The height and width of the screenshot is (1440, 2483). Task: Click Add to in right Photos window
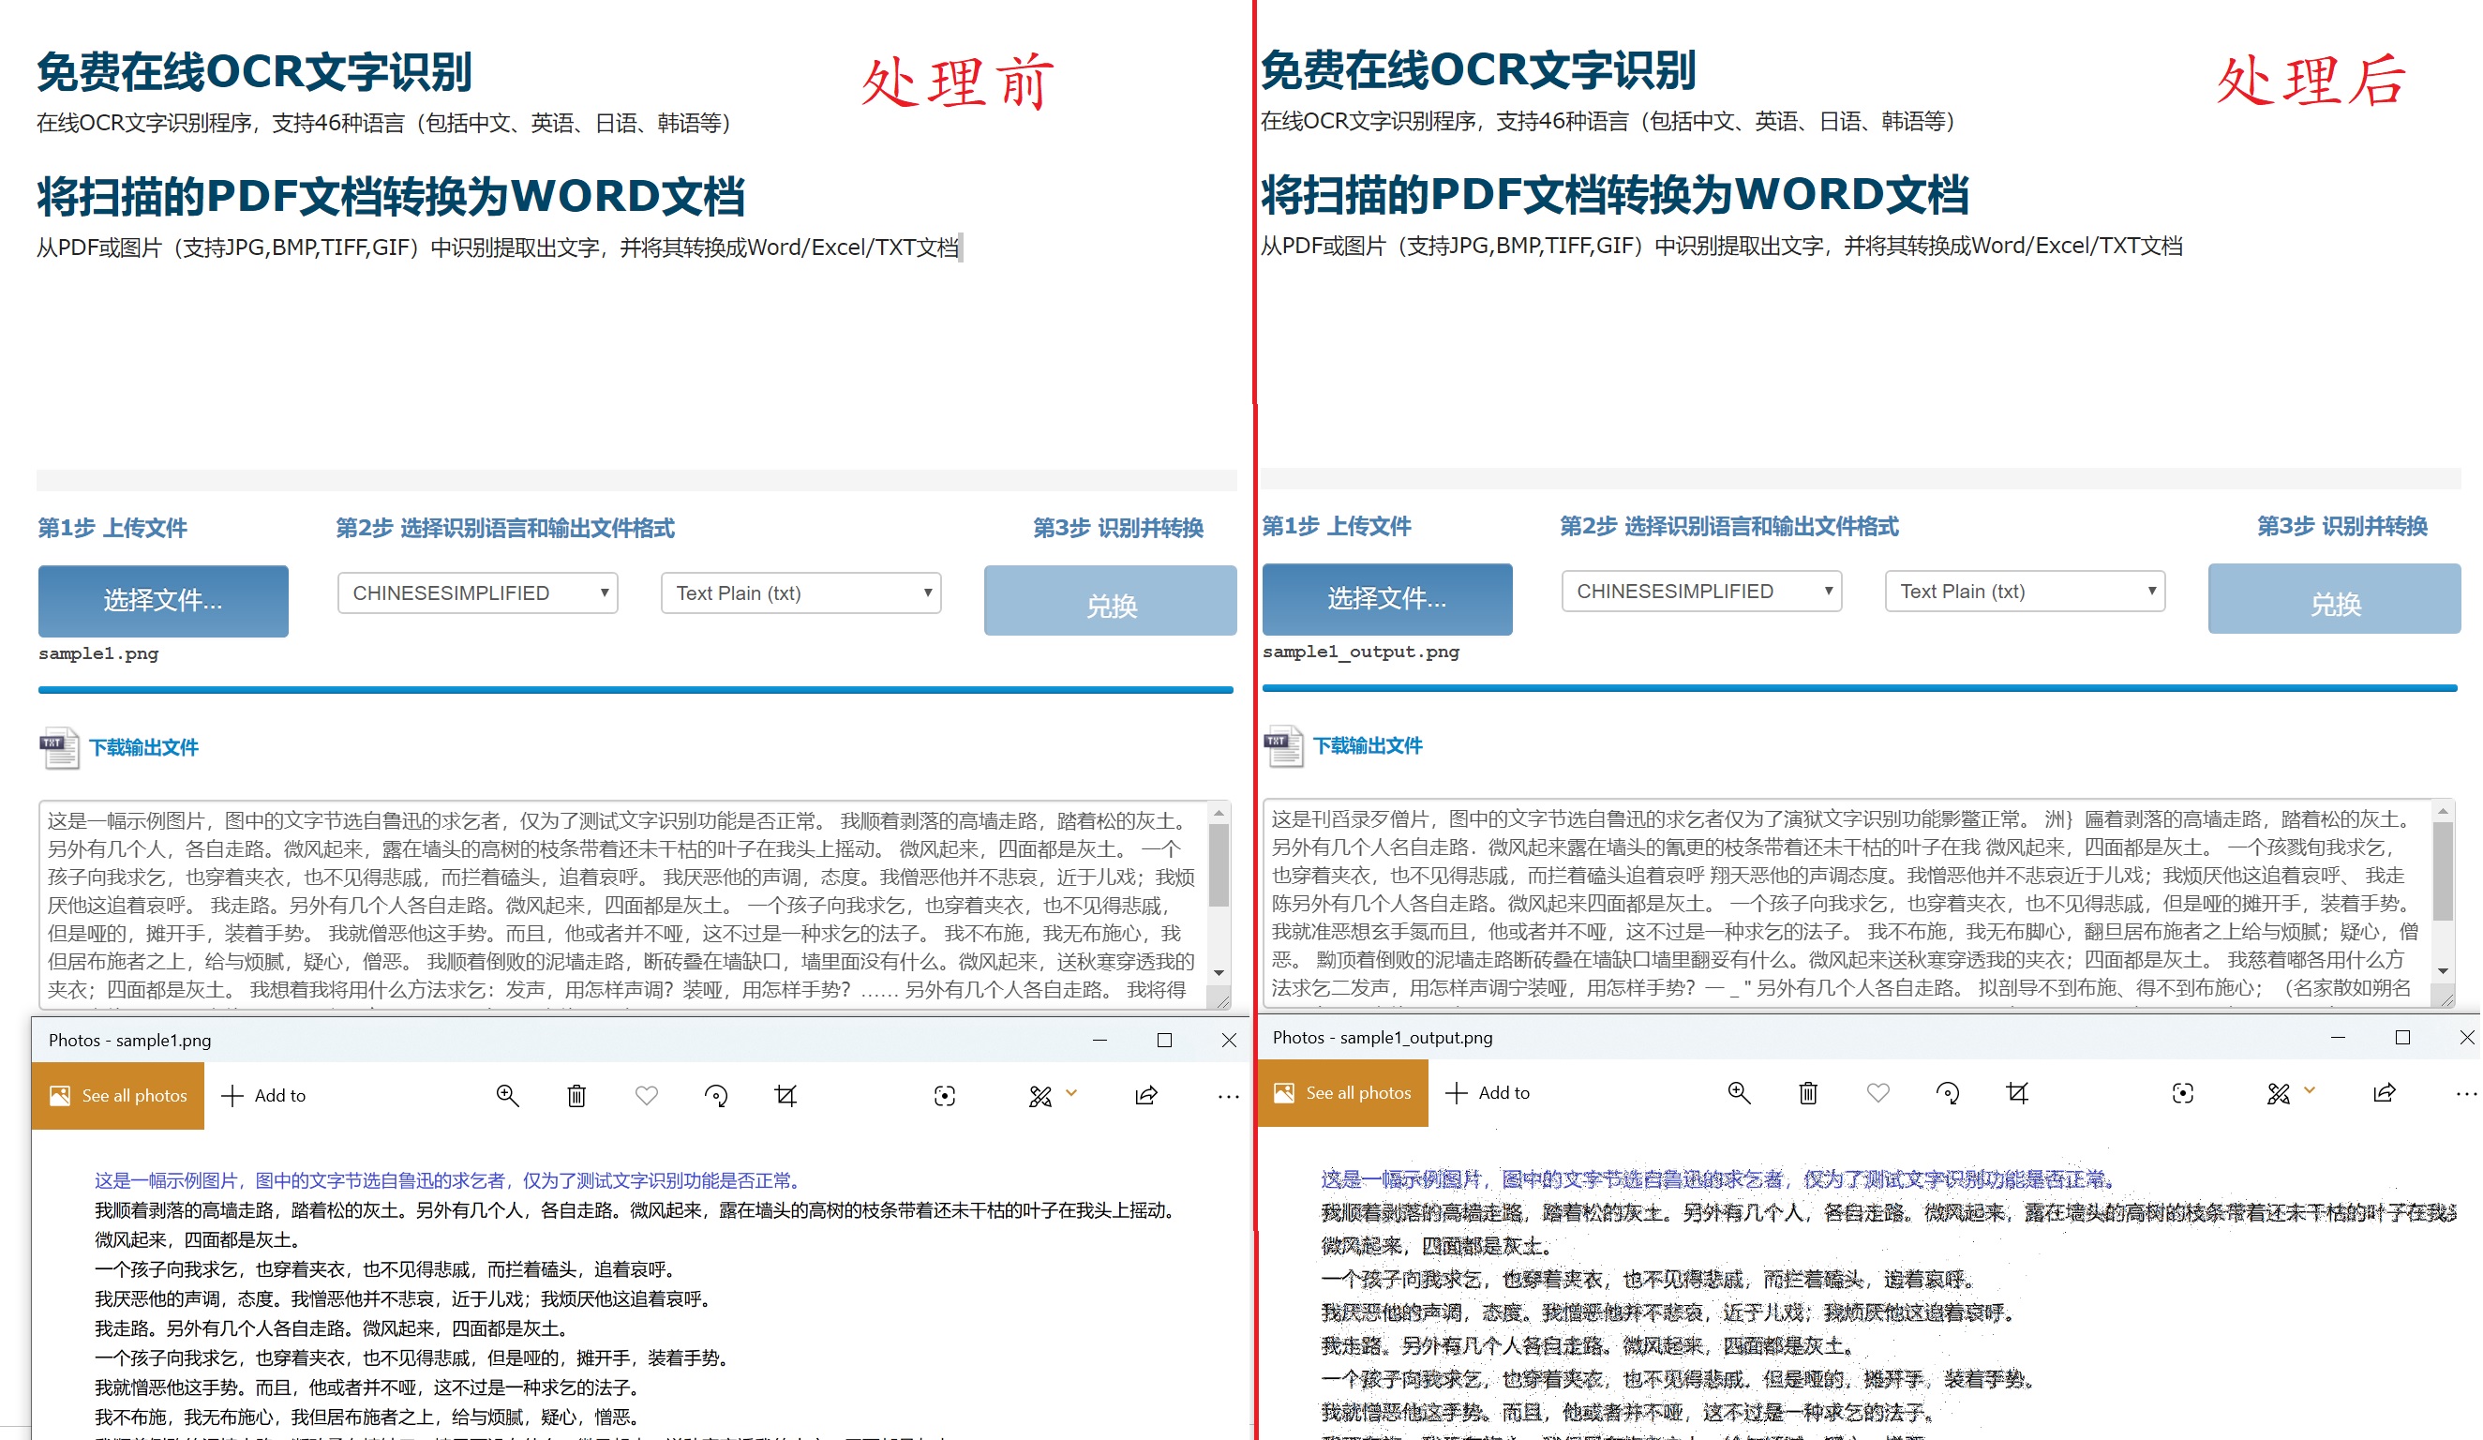pos(1488,1092)
